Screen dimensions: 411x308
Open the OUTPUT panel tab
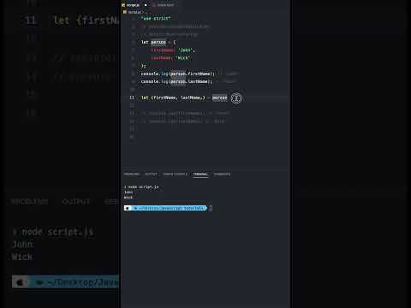pyautogui.click(x=151, y=175)
